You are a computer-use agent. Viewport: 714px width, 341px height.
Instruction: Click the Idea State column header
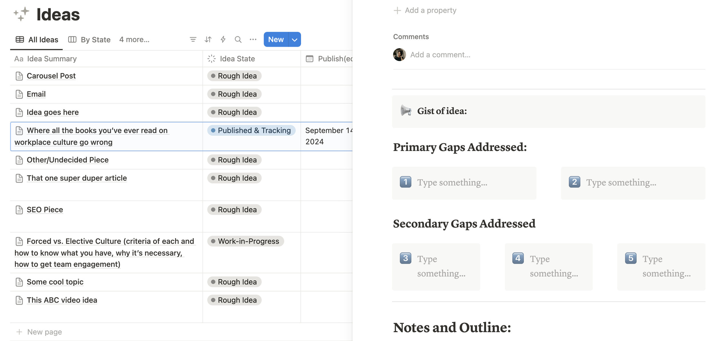237,59
